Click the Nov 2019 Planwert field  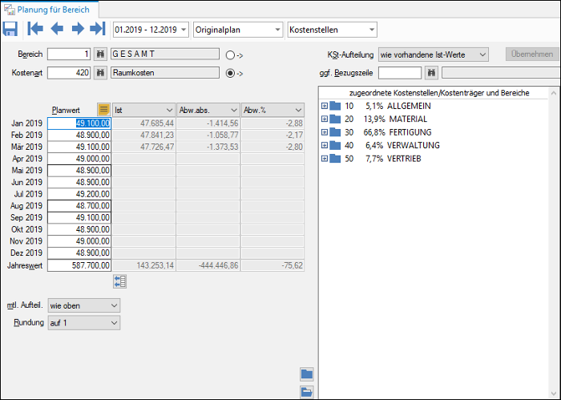point(79,241)
